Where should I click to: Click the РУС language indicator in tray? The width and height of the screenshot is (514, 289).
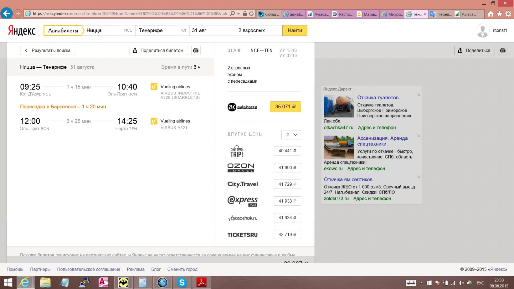click(480, 283)
